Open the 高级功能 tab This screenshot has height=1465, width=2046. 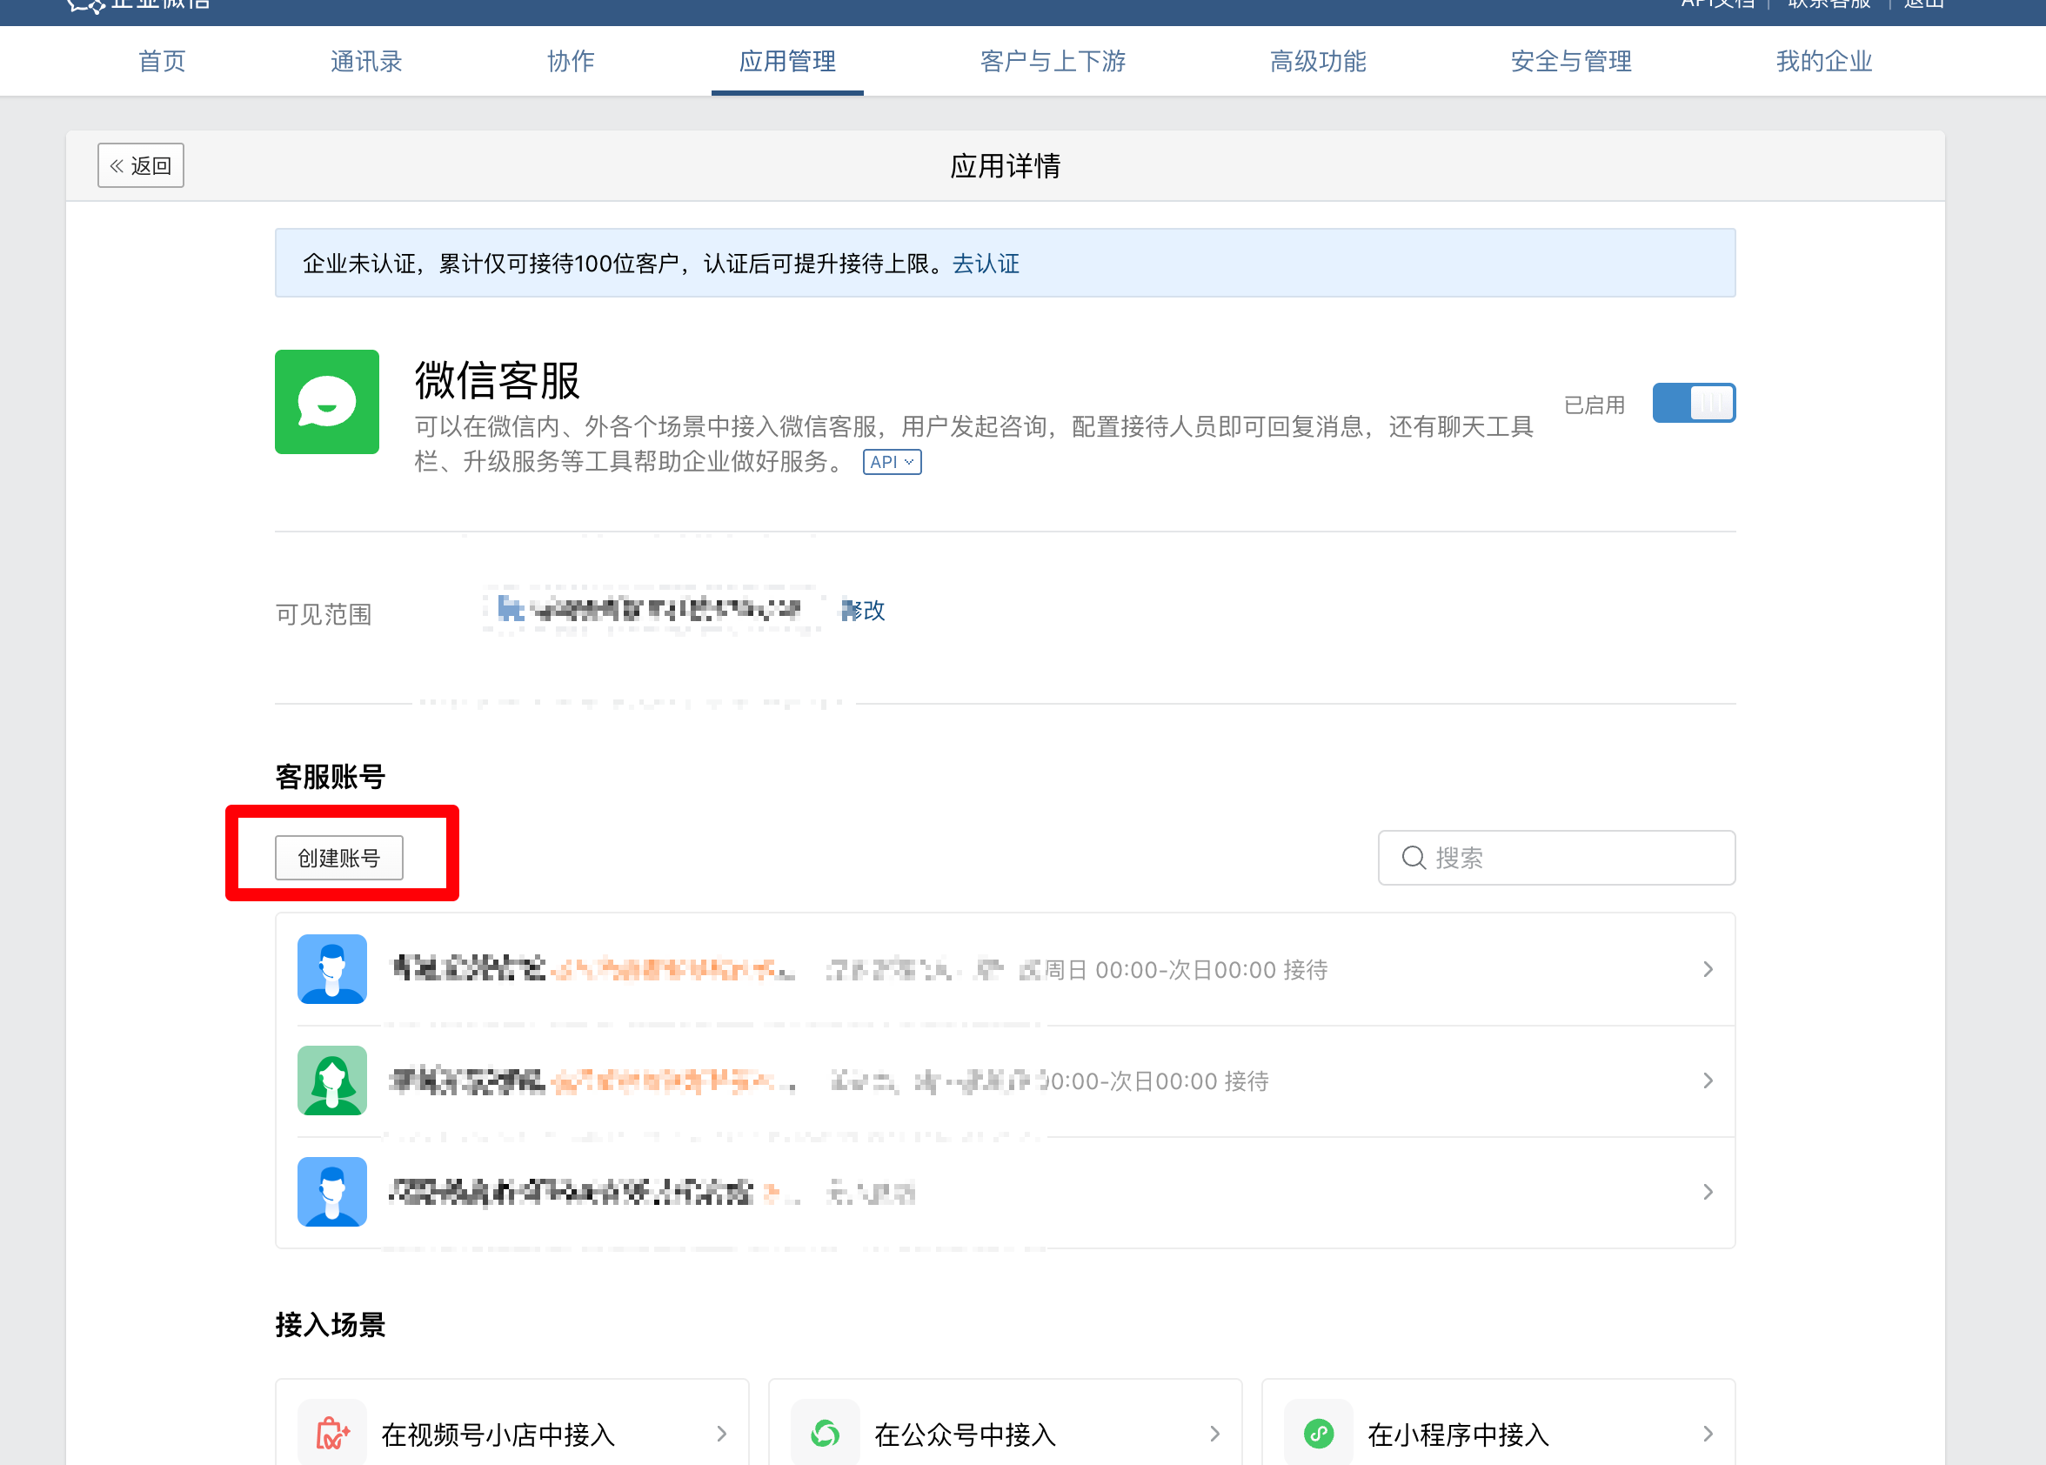[1318, 62]
